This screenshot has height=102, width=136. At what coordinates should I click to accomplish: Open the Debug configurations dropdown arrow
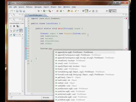click(41, 11)
